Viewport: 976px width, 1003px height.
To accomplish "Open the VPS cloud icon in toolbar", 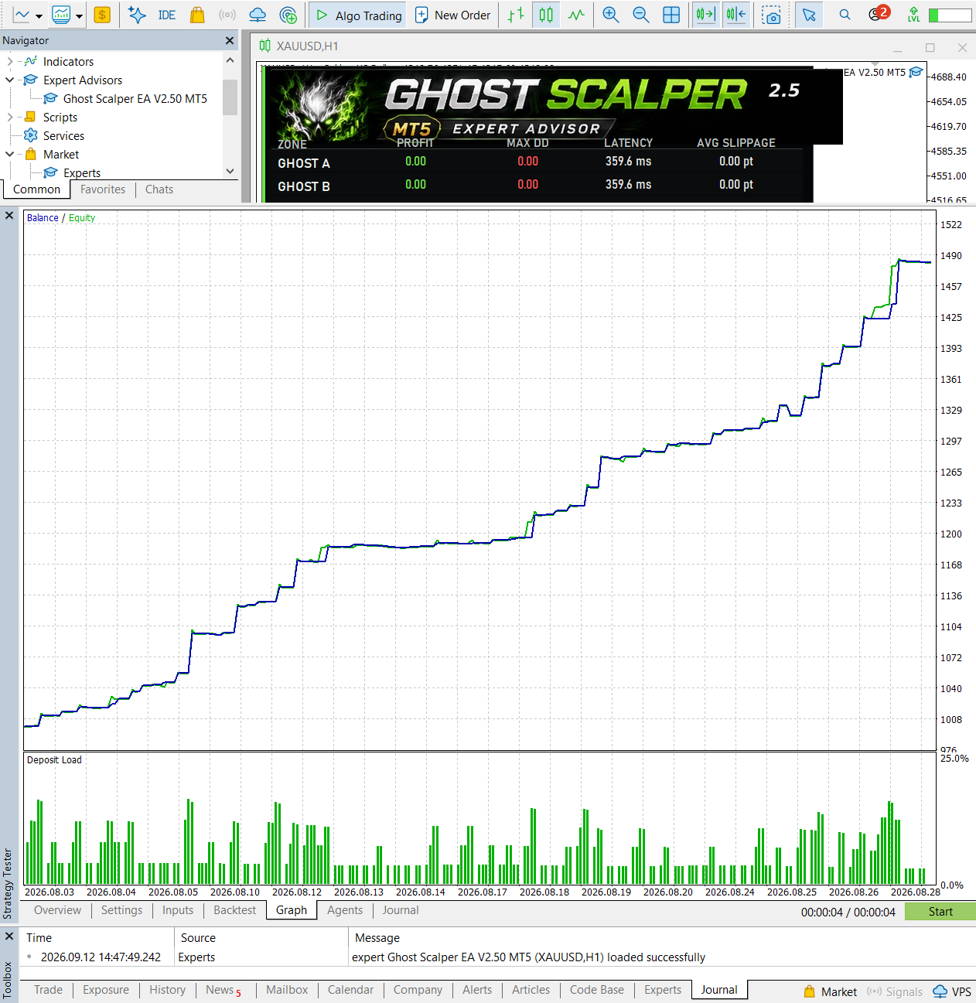I will pyautogui.click(x=258, y=15).
